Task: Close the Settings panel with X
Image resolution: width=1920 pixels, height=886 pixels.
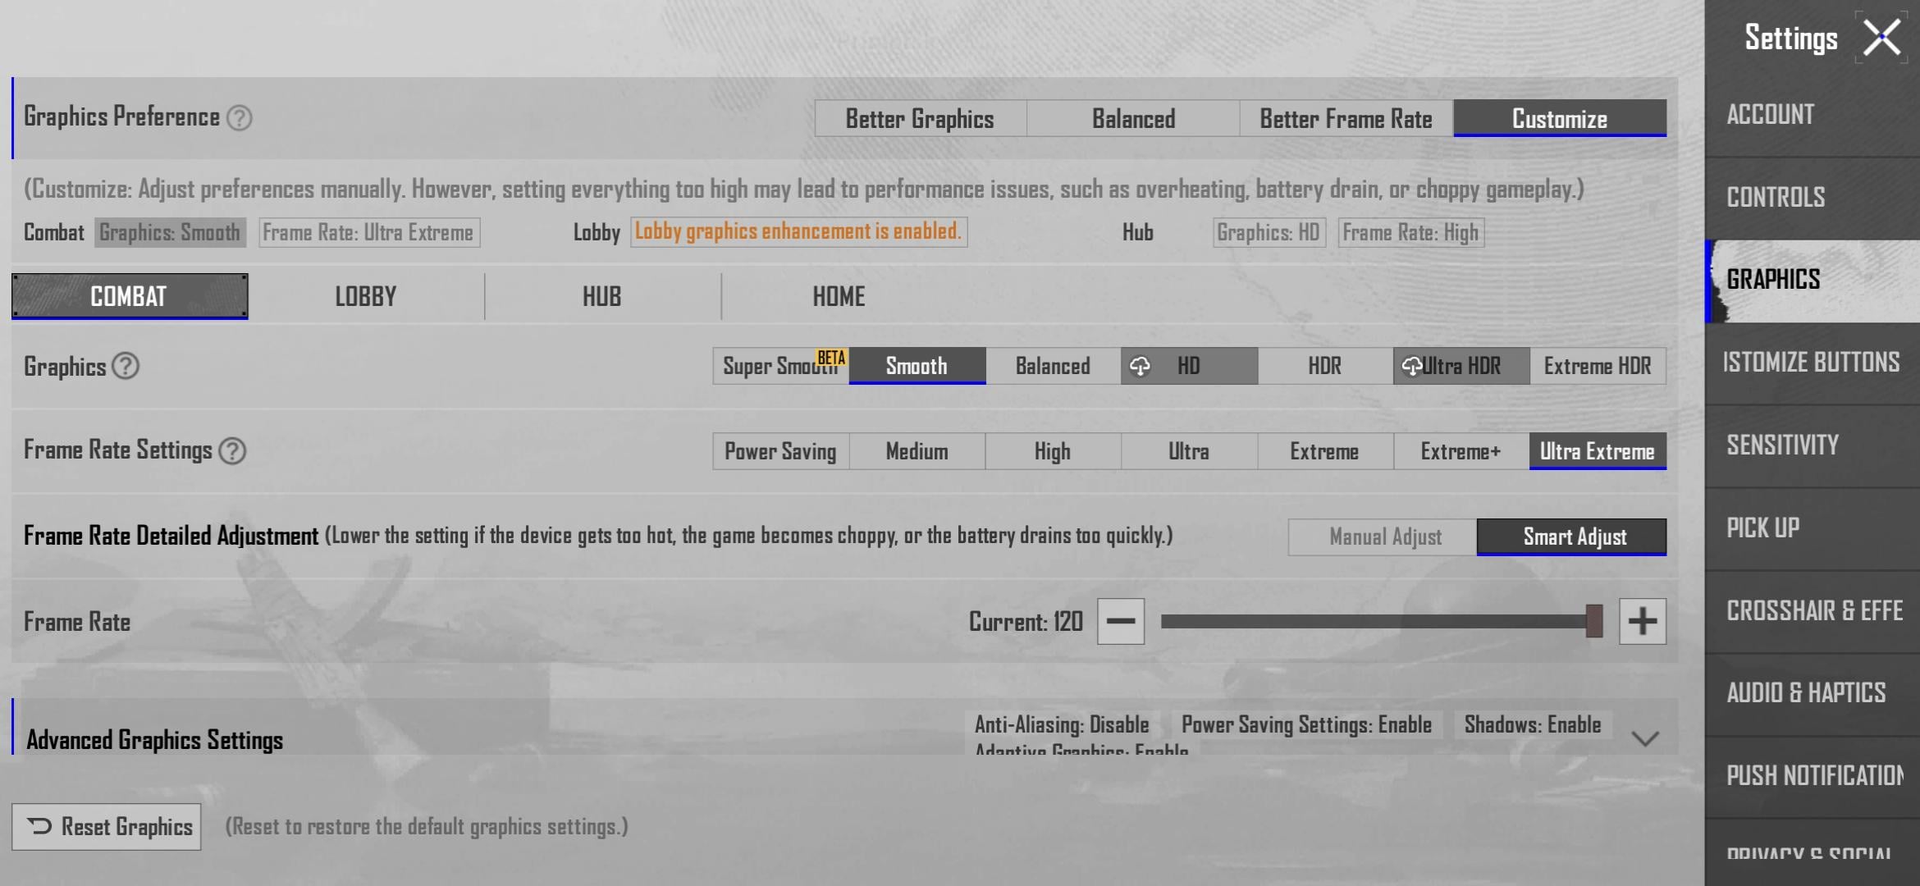Action: click(1881, 38)
